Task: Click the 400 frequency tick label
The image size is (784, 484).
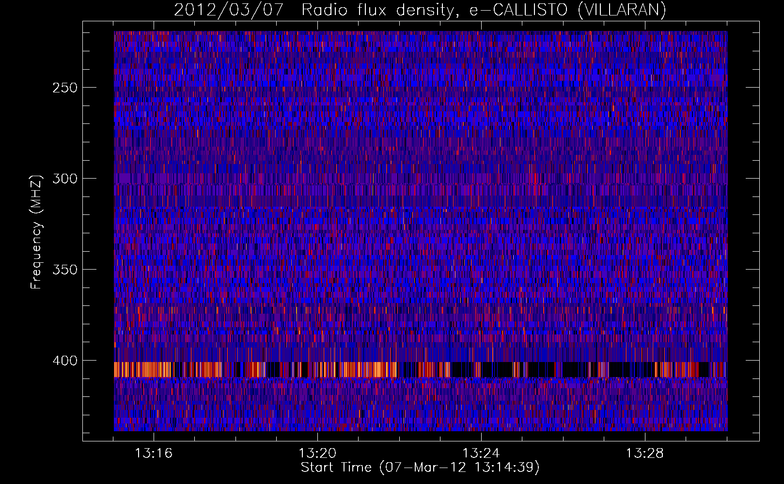Action: click(65, 361)
